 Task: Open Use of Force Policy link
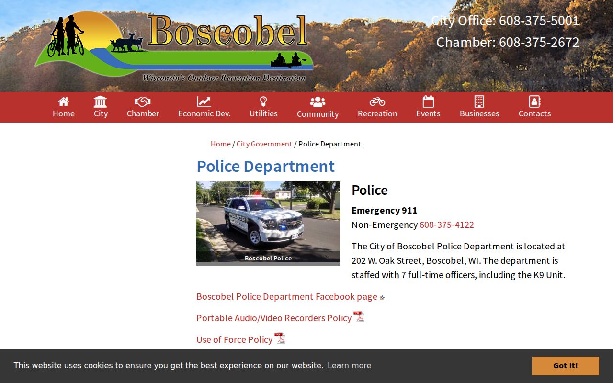235,339
